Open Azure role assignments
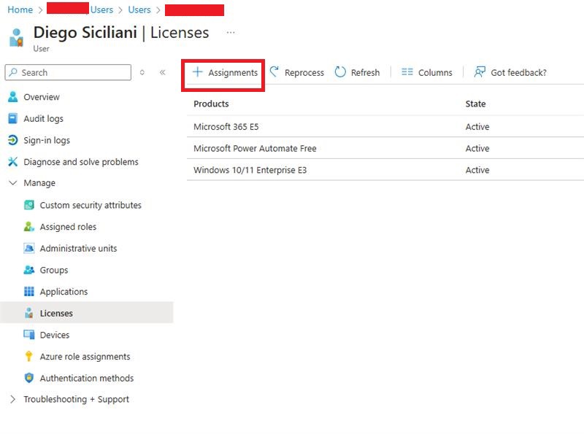 pos(86,356)
